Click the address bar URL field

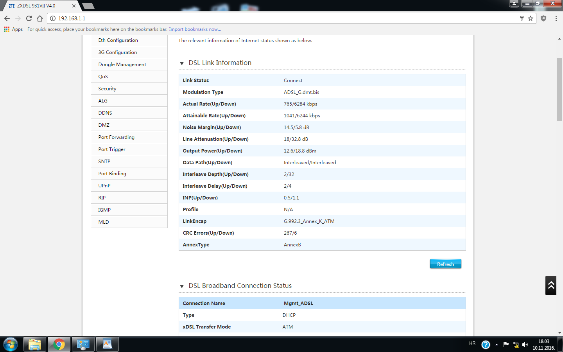[x=274, y=18]
